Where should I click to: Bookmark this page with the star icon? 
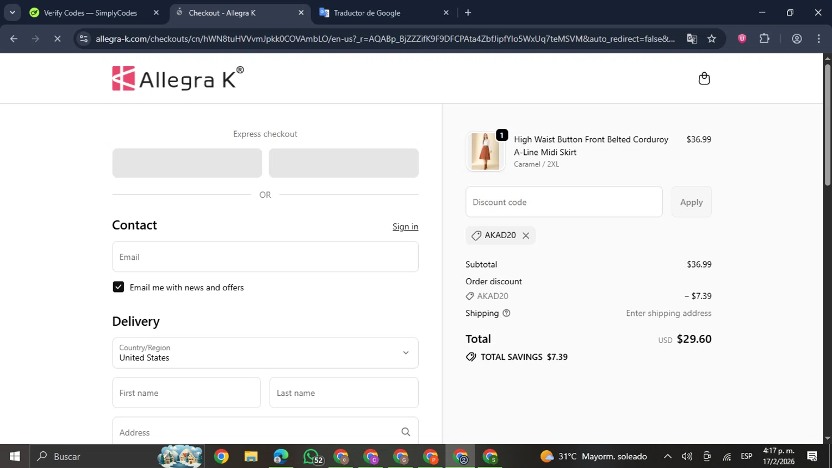click(x=712, y=39)
